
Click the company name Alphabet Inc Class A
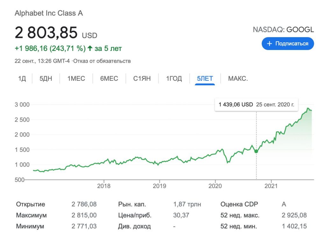point(49,13)
